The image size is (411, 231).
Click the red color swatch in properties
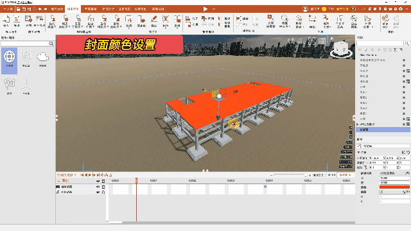coord(394,187)
